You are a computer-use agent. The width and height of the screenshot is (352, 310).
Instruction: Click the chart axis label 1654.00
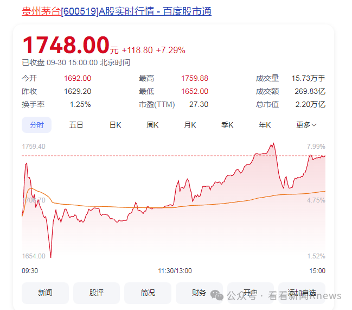pyautogui.click(x=34, y=256)
